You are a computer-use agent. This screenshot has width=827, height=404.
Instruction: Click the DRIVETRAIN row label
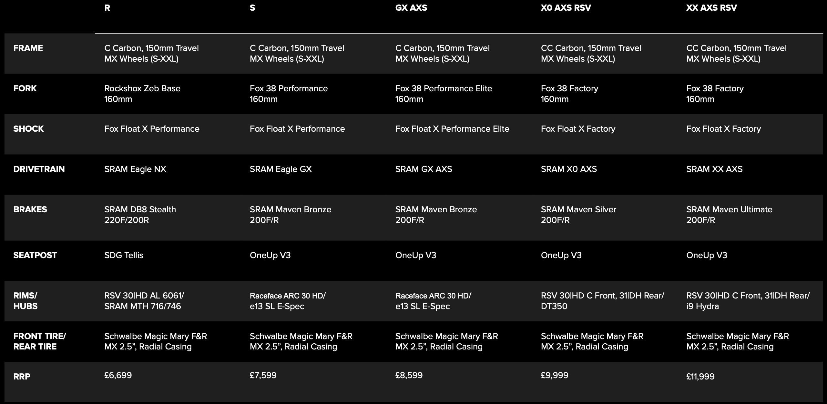click(x=39, y=169)
